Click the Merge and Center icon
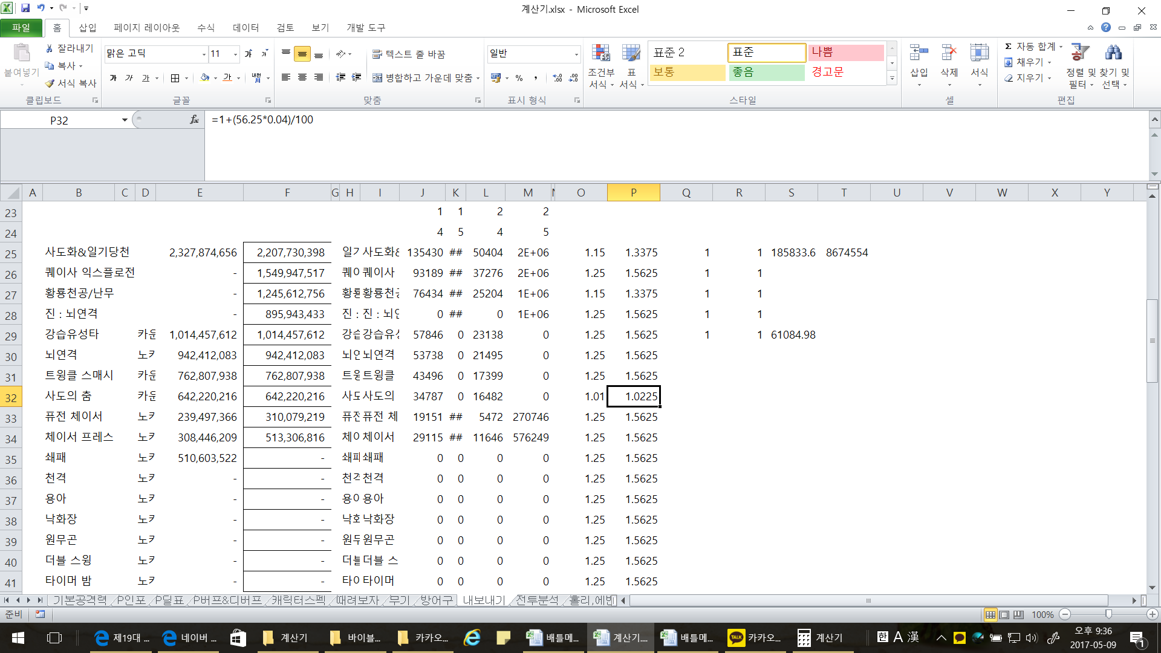The image size is (1161, 653). coord(378,78)
